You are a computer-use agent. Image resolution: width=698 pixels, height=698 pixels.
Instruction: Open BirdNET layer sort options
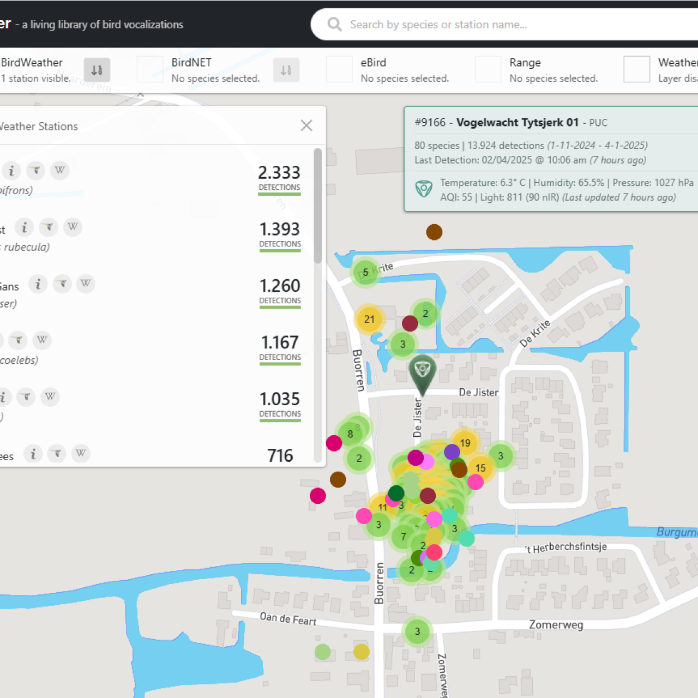tap(286, 70)
